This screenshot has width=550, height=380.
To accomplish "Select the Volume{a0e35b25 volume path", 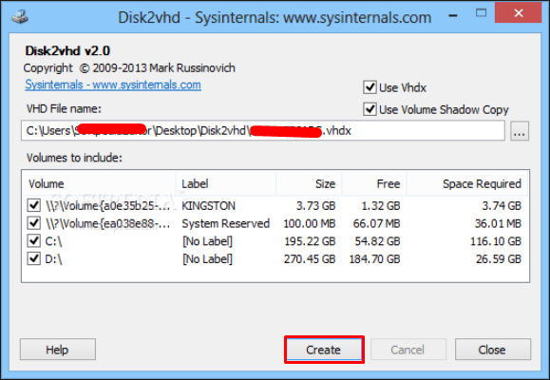I will 108,205.
